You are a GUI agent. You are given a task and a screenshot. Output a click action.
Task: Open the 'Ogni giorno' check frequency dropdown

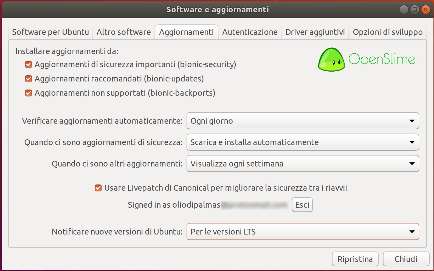303,121
